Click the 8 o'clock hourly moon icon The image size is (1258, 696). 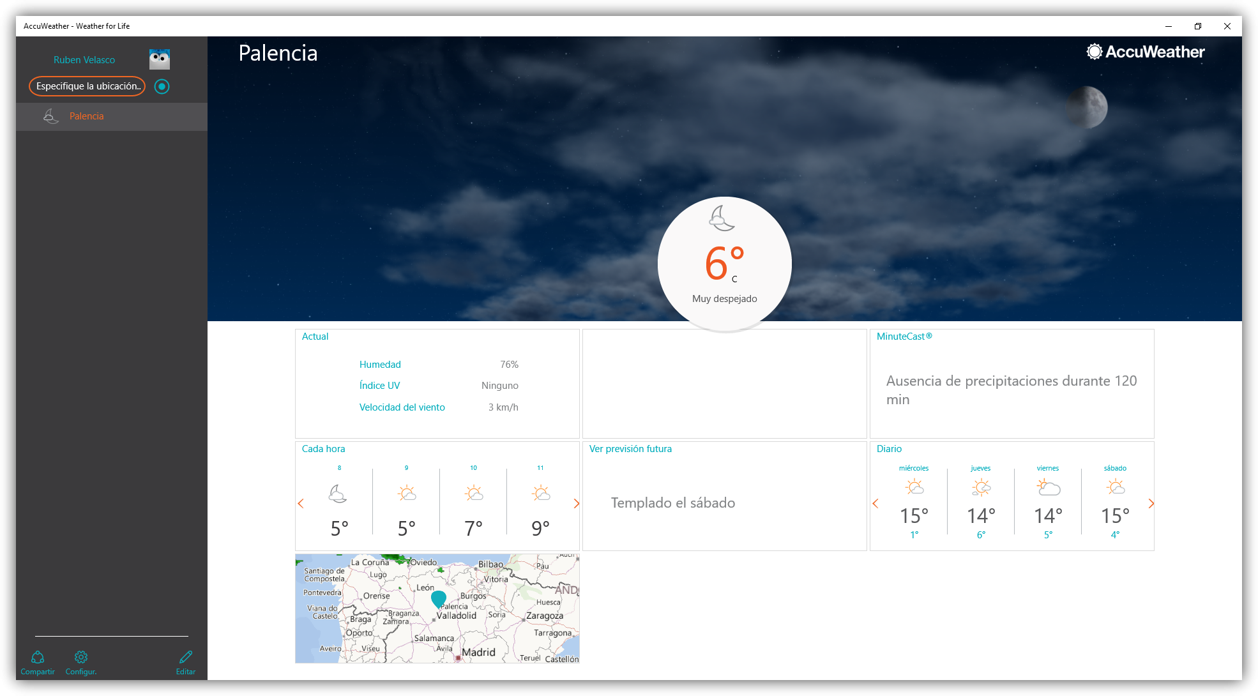click(x=338, y=494)
